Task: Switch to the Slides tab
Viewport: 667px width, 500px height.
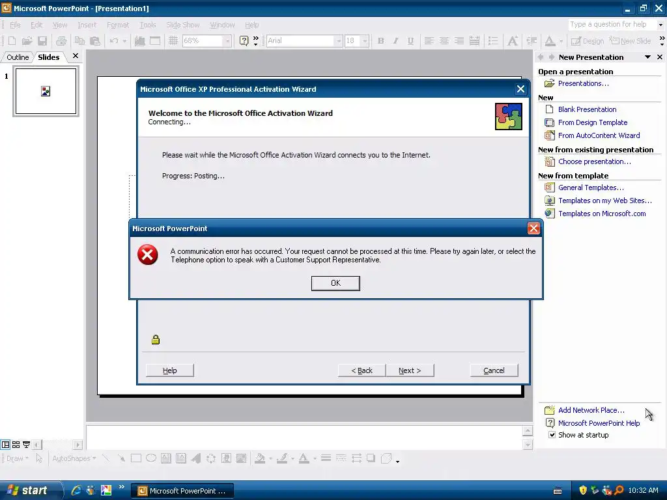Action: click(48, 57)
